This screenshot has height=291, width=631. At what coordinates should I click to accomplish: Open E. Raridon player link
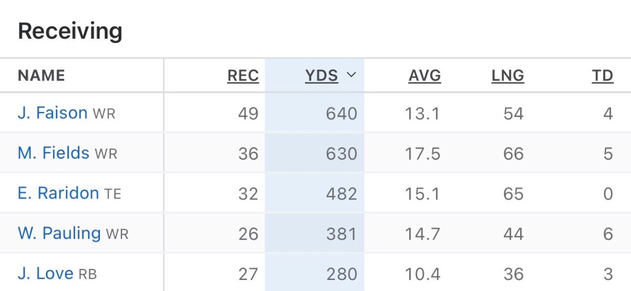click(x=58, y=193)
